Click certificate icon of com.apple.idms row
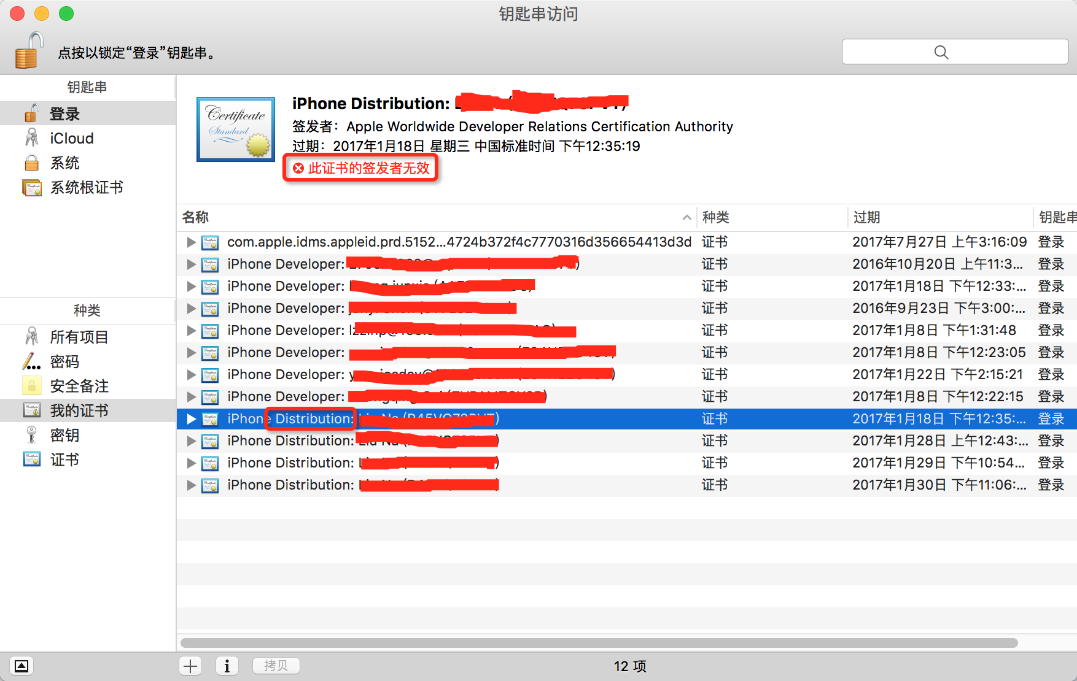1077x681 pixels. pyautogui.click(x=211, y=242)
